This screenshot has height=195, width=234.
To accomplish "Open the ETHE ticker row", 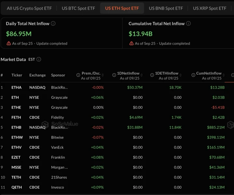I will 16,107.
